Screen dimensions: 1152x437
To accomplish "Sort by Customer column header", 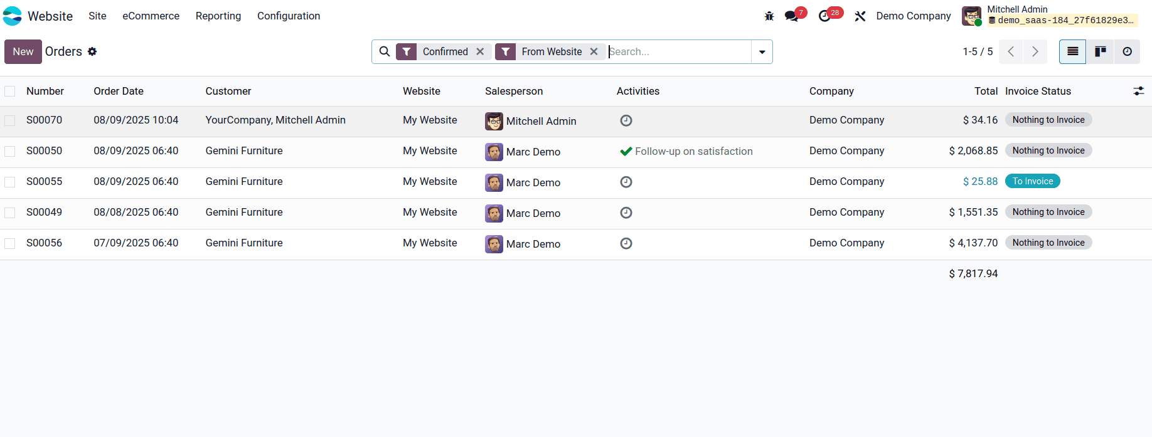I will click(228, 91).
